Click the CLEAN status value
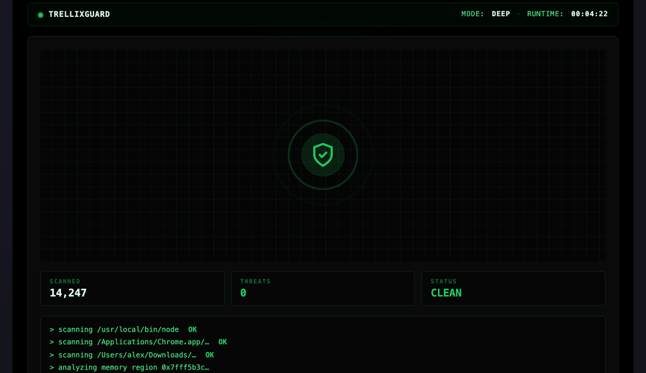 click(x=446, y=293)
